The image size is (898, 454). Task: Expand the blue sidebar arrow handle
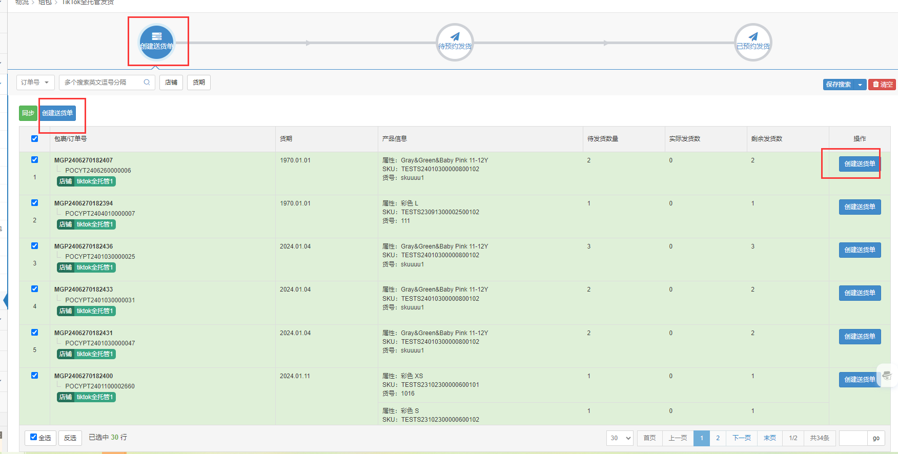(x=6, y=301)
